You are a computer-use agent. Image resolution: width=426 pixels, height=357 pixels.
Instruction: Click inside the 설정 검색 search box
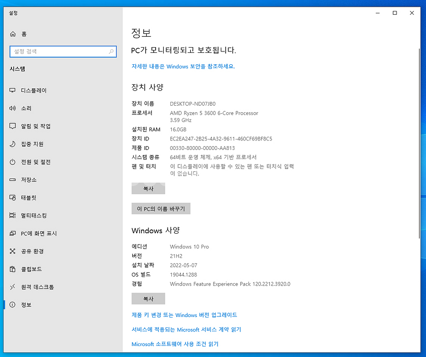click(63, 51)
